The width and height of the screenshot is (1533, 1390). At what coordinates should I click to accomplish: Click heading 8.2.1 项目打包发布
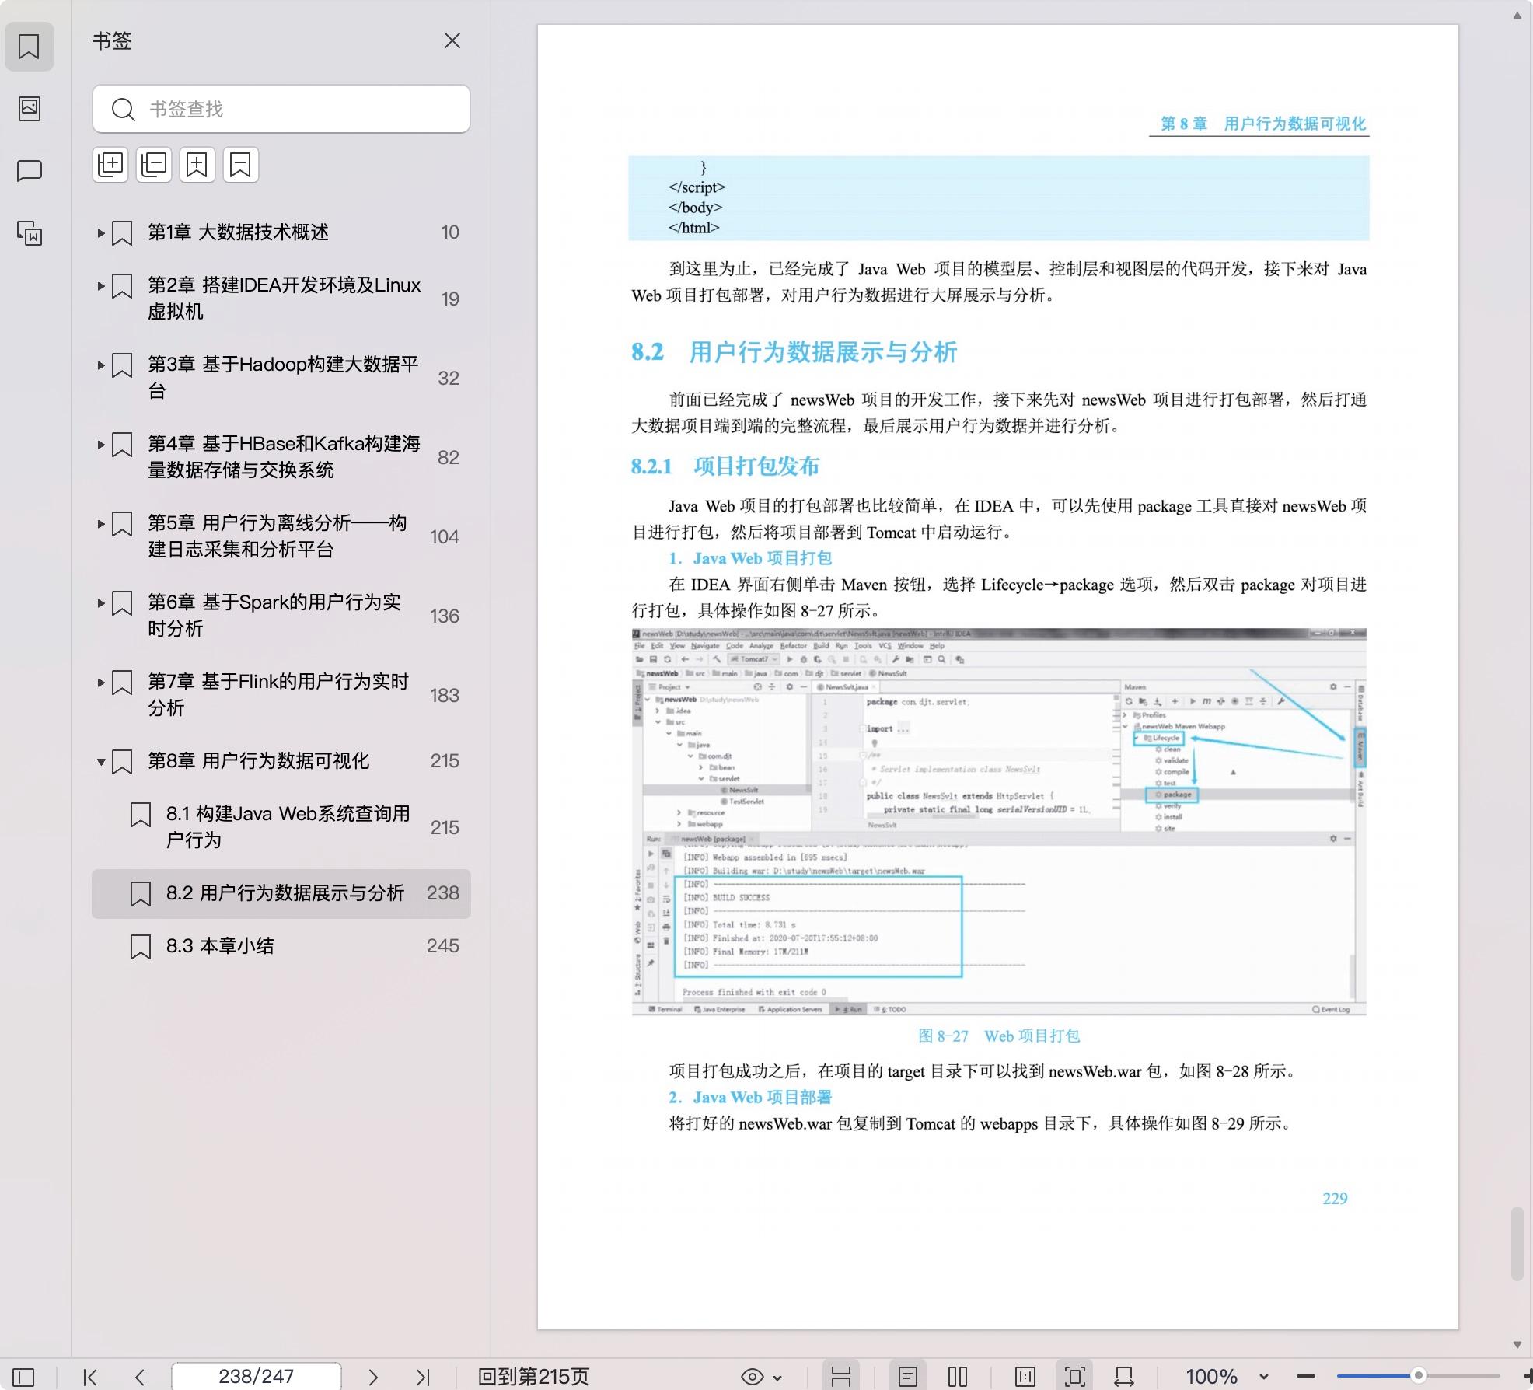pos(725,466)
